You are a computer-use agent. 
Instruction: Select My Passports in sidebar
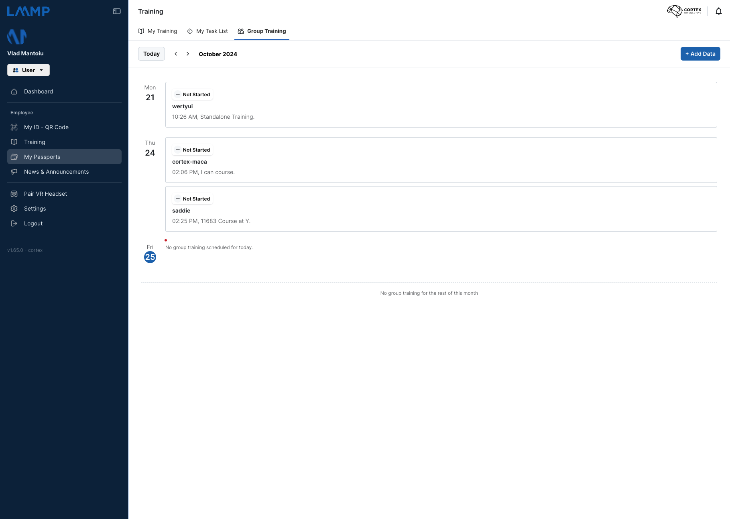pyautogui.click(x=64, y=157)
